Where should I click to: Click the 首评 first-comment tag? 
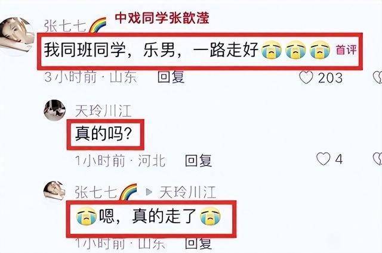346,49
